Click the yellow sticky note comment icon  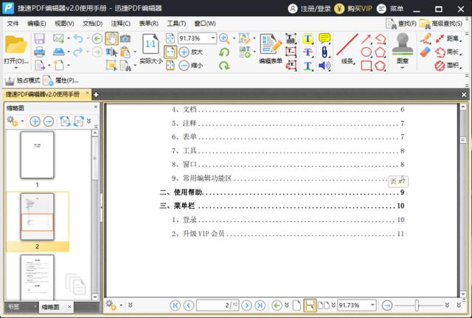tap(324, 38)
